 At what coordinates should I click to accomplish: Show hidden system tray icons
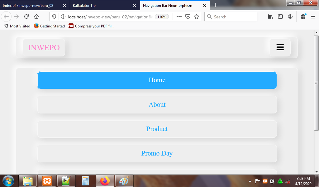(250, 181)
